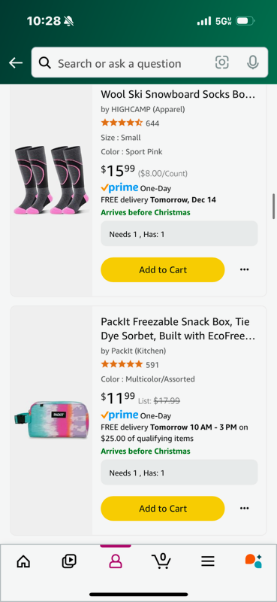Open the Inspire video feed icon
277x602 pixels.
pos(69,561)
